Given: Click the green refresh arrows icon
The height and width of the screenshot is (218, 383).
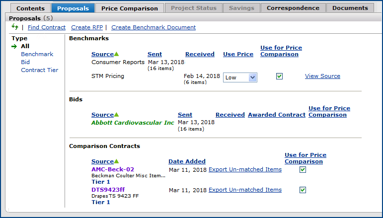Looking at the screenshot, I should click(x=15, y=27).
